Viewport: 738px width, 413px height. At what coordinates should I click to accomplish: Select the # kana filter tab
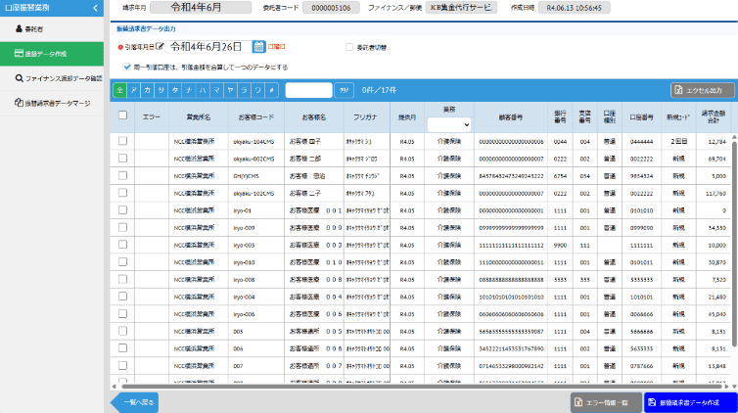(x=272, y=90)
